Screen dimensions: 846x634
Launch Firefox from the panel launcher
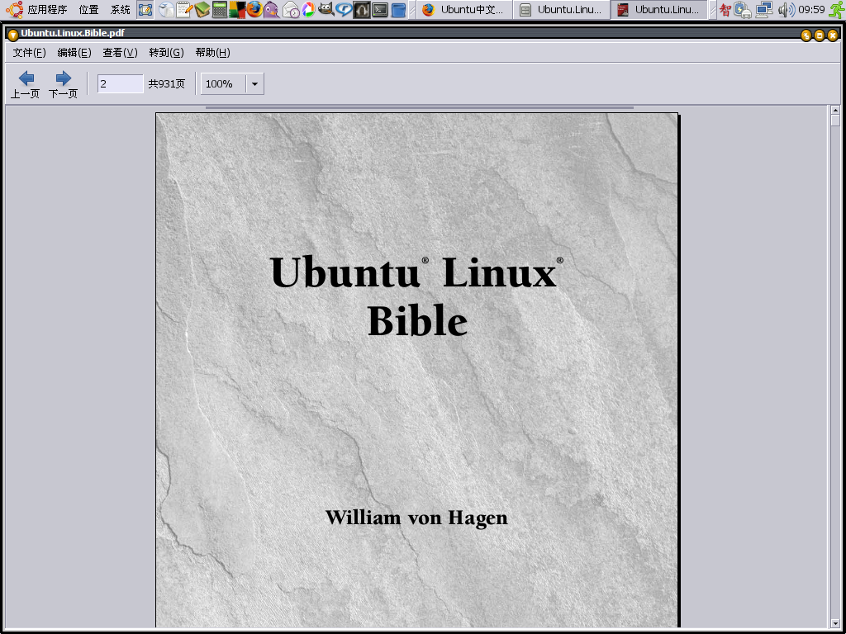pyautogui.click(x=254, y=9)
